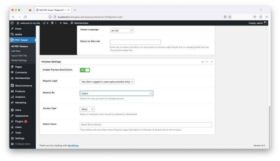Open Memberships in the left sidebar
280x161 pixels.
click(22, 78)
